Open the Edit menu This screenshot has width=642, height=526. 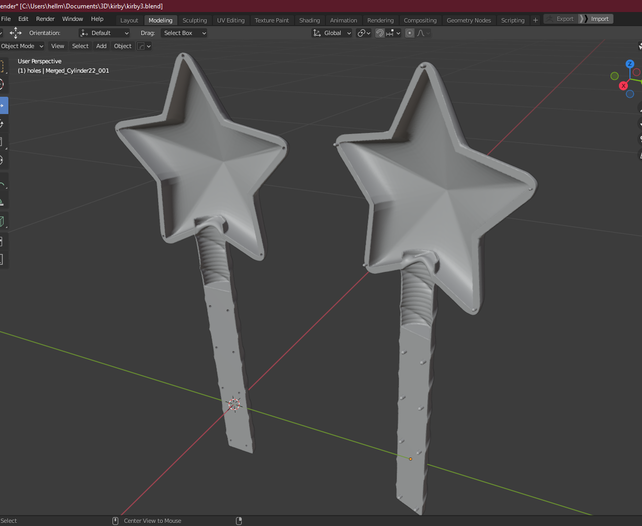point(24,19)
